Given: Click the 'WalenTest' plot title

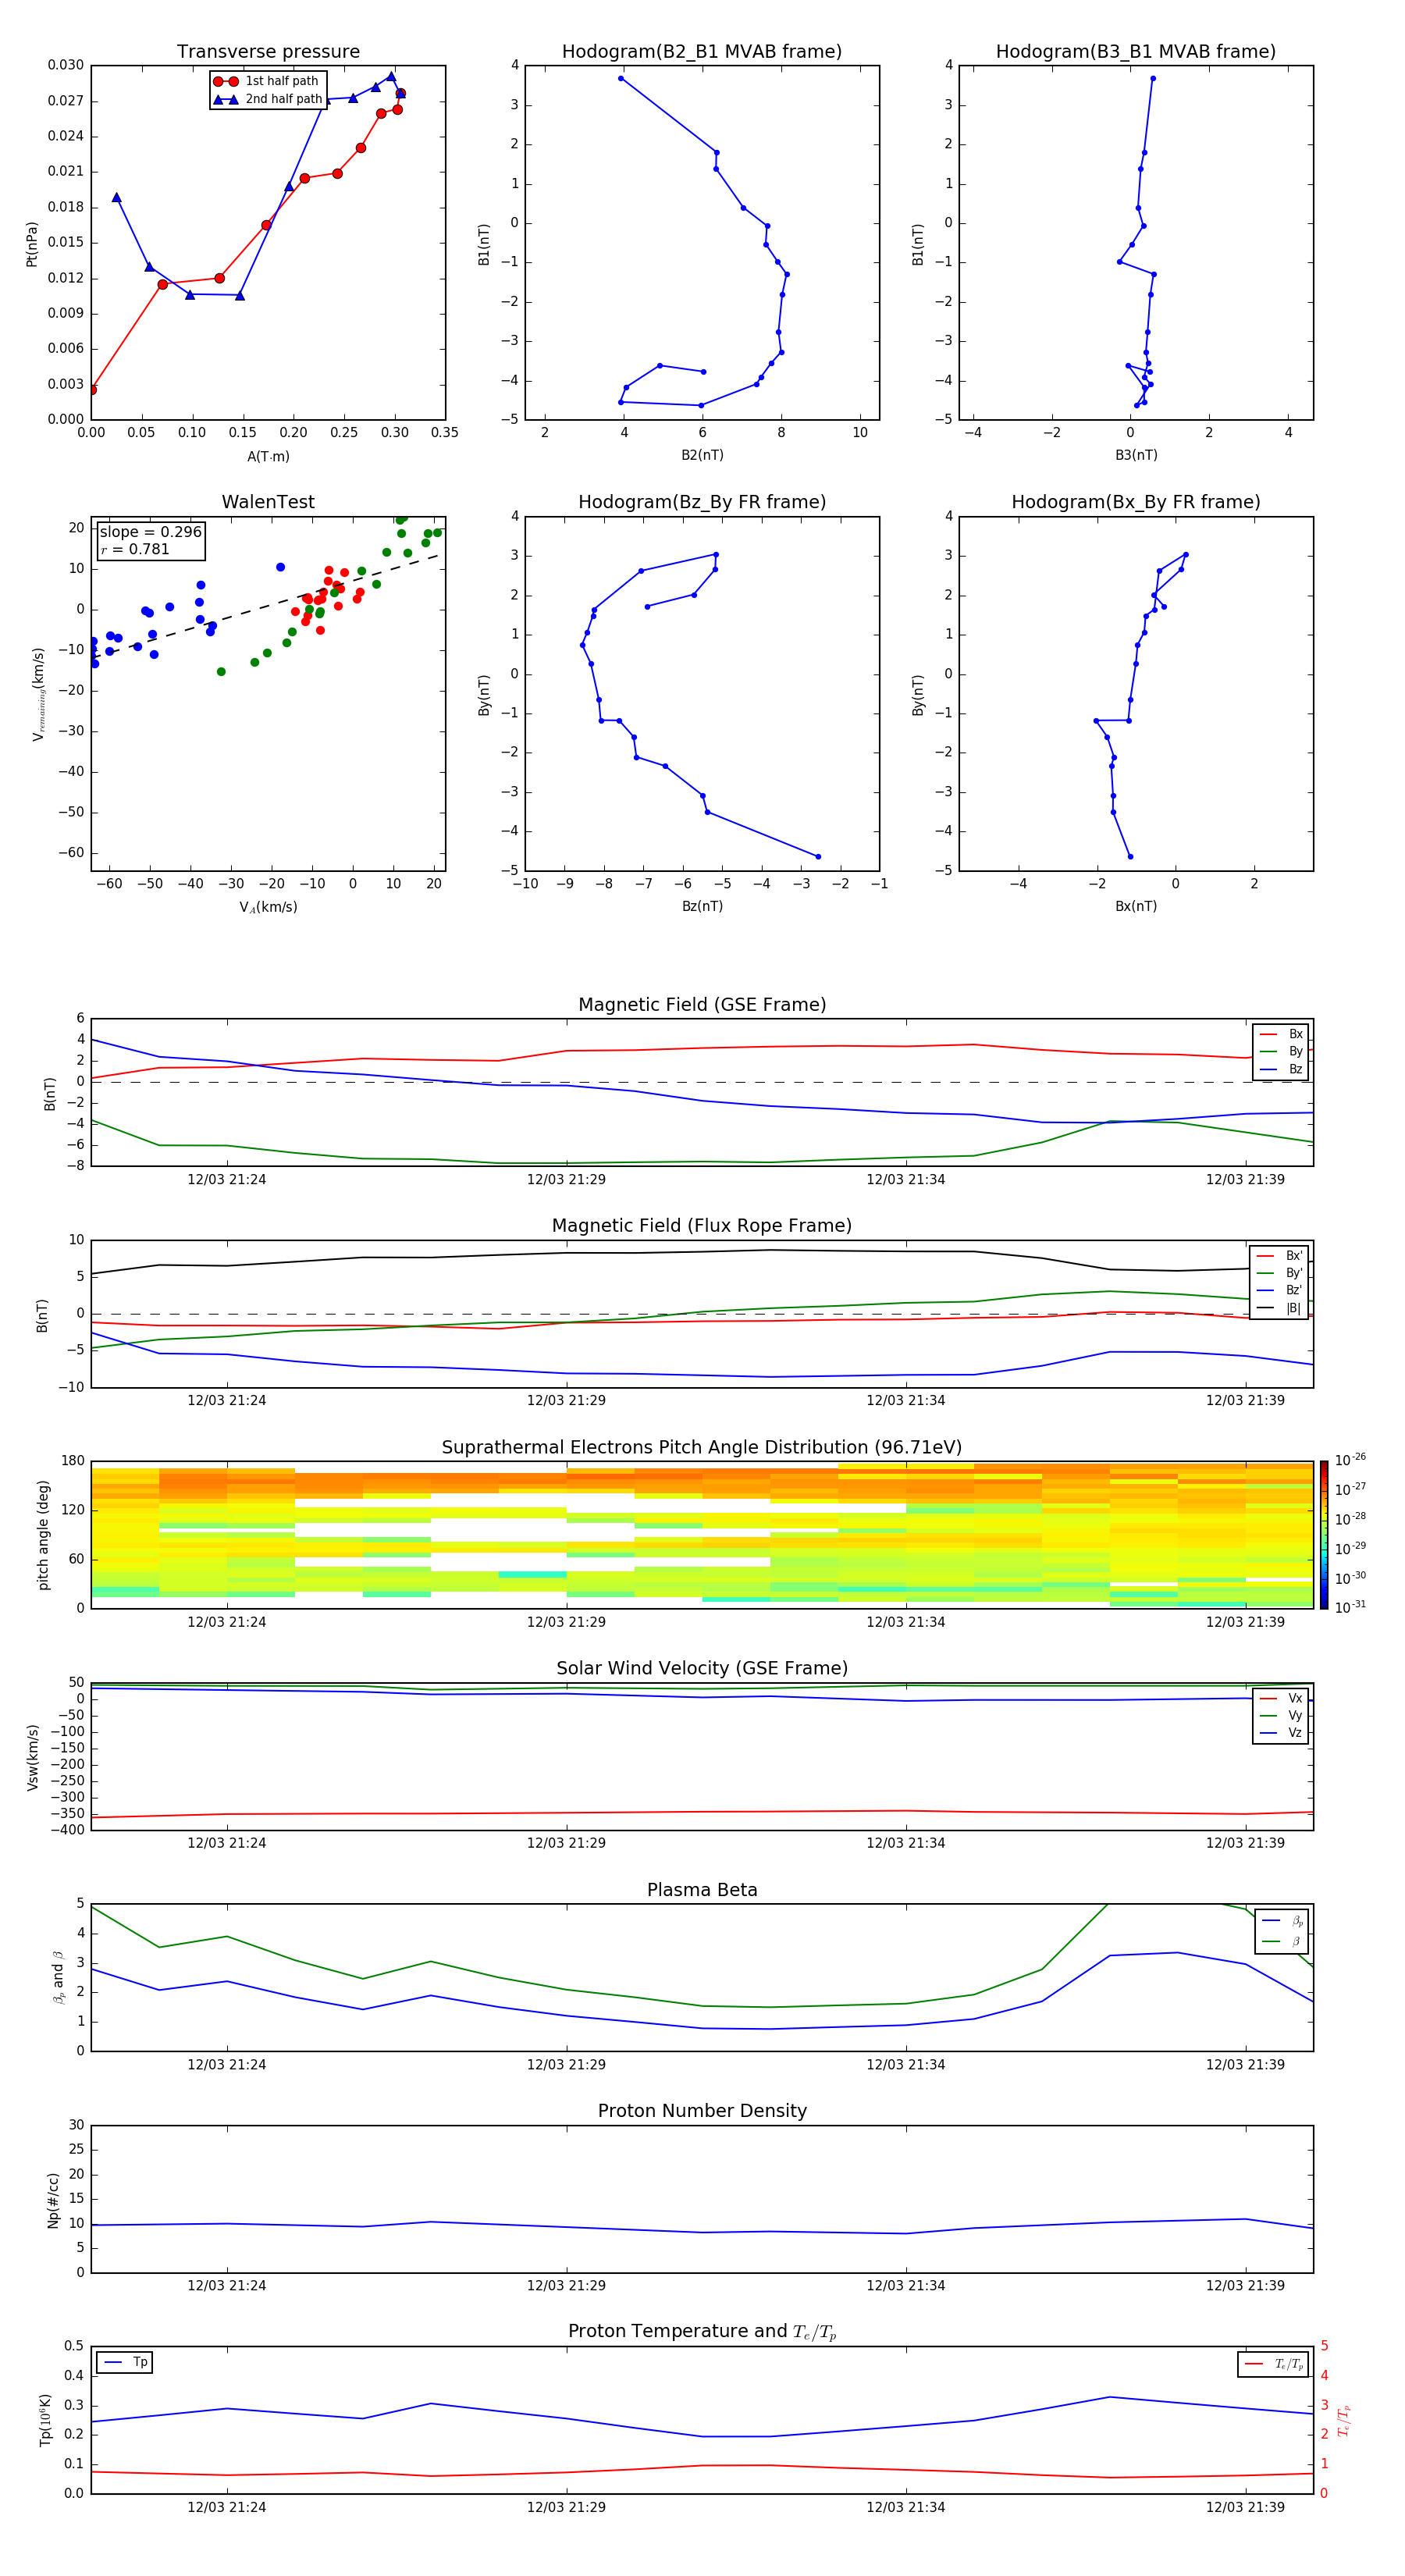Looking at the screenshot, I should [268, 502].
